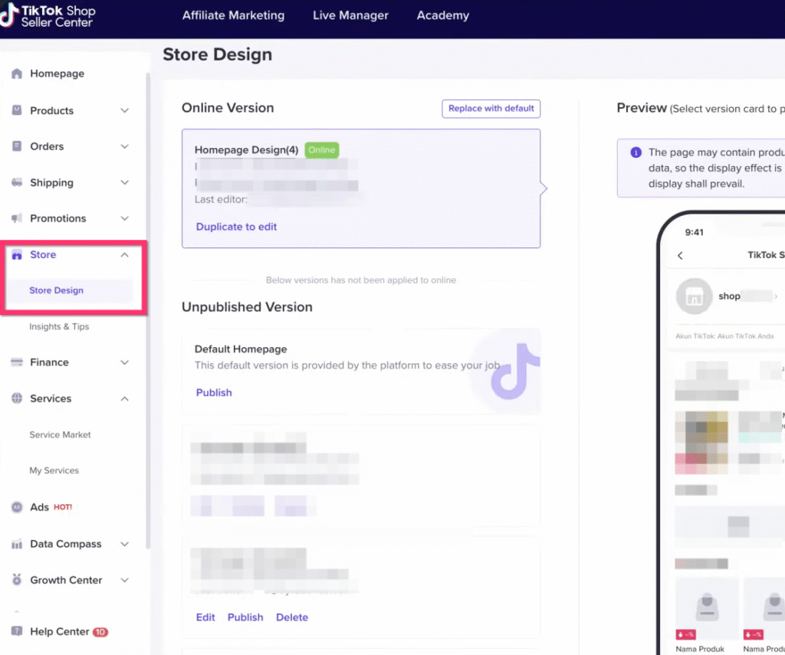
Task: Expand the Growth Center menu chevron
Action: 125,580
